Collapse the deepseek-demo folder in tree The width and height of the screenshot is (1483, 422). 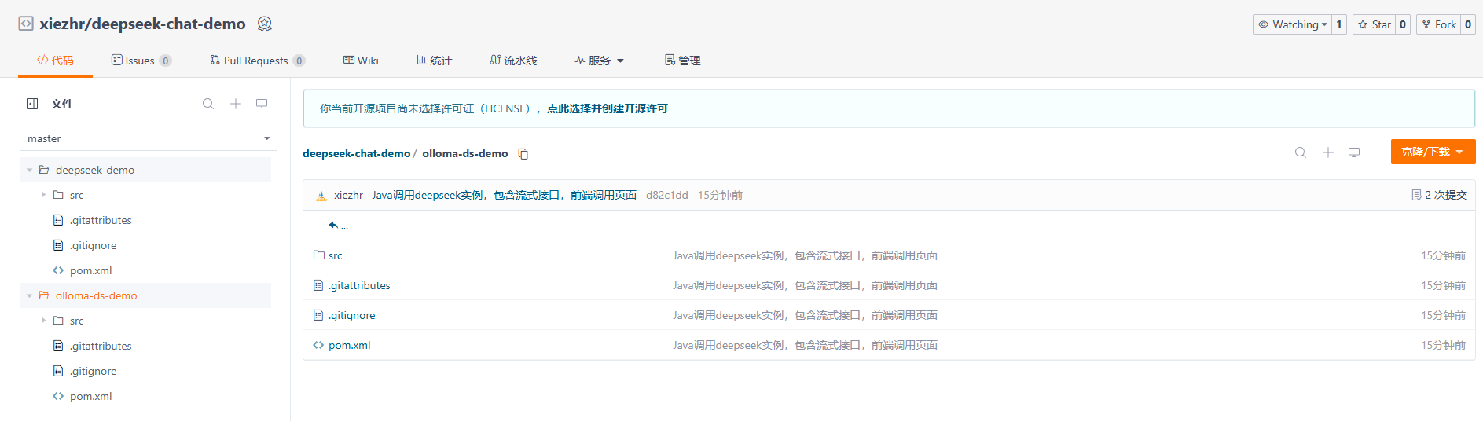pos(30,171)
